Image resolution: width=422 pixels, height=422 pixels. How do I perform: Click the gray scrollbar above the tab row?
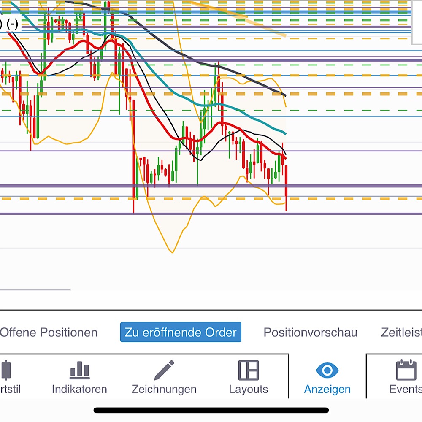36,289
